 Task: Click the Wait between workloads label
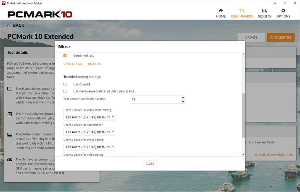pyautogui.click(x=85, y=99)
